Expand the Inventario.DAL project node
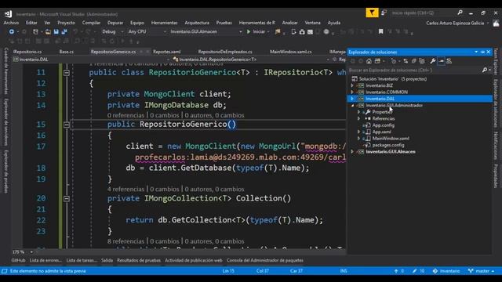Viewport: 502px width, 282px height. coord(352,99)
